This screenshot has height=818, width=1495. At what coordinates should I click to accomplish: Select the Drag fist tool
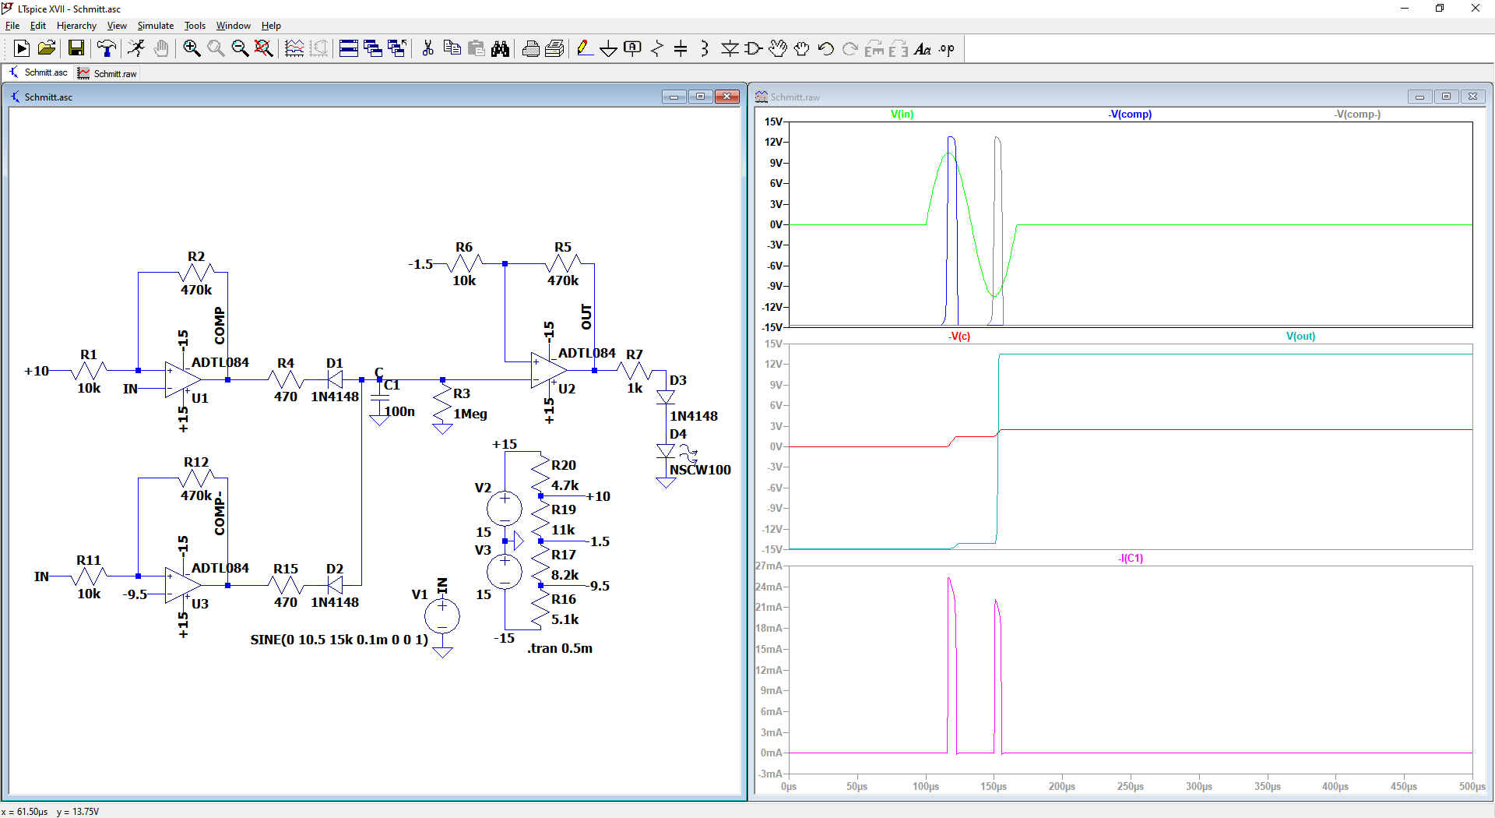(802, 49)
